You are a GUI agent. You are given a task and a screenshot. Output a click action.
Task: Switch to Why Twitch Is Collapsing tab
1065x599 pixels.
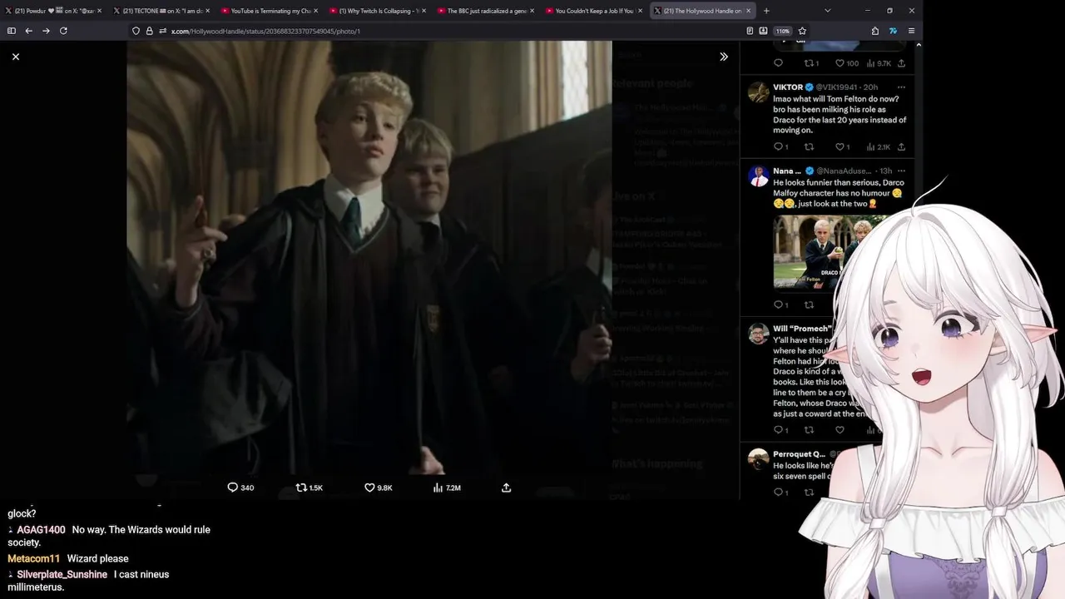click(x=376, y=11)
